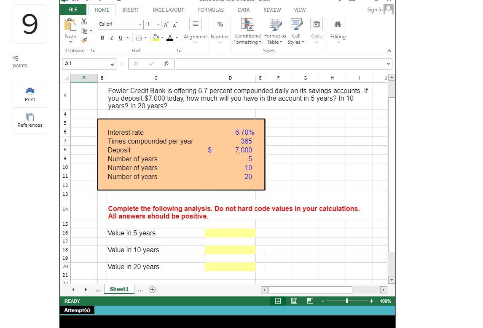Toggle Italic formatting
The height and width of the screenshot is (328, 483).
point(111,37)
